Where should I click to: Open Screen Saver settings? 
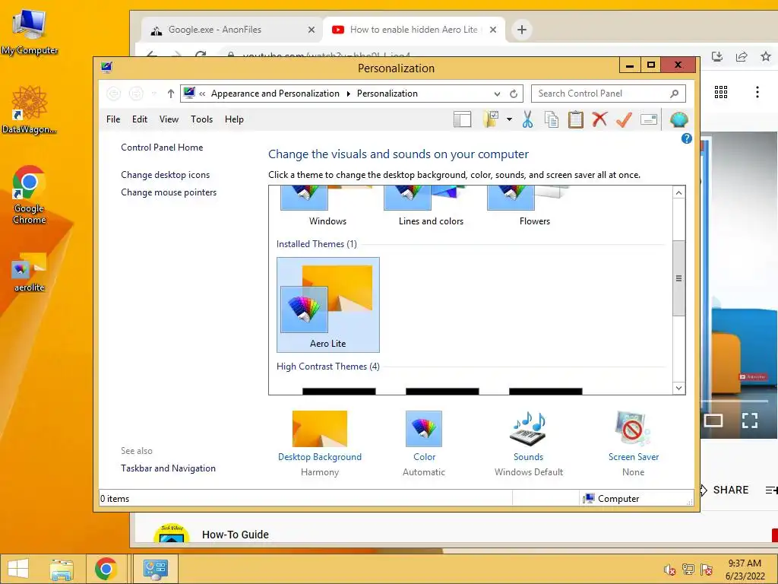[633, 443]
